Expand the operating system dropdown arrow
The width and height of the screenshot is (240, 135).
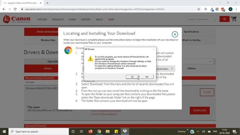click(x=210, y=61)
